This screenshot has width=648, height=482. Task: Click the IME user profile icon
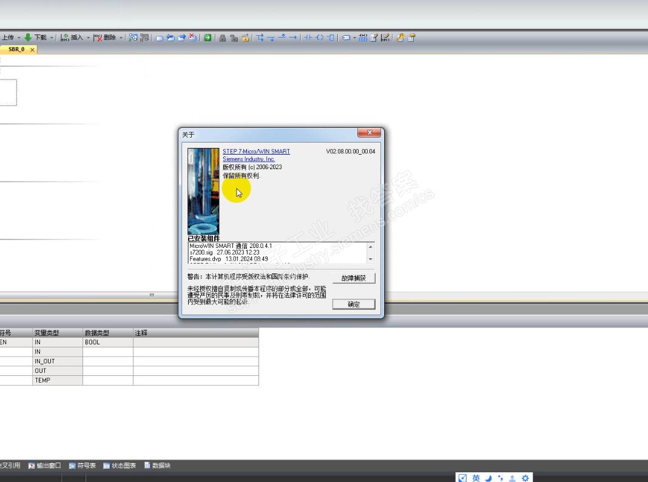[513, 478]
